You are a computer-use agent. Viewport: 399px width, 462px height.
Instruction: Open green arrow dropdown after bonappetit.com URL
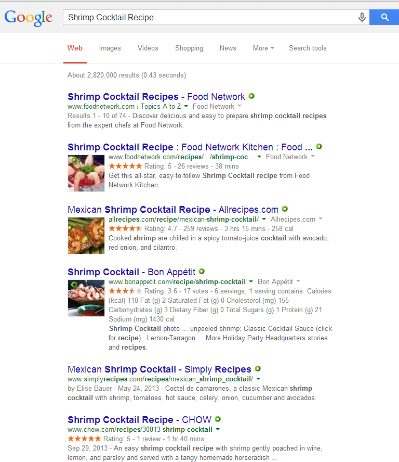click(251, 281)
